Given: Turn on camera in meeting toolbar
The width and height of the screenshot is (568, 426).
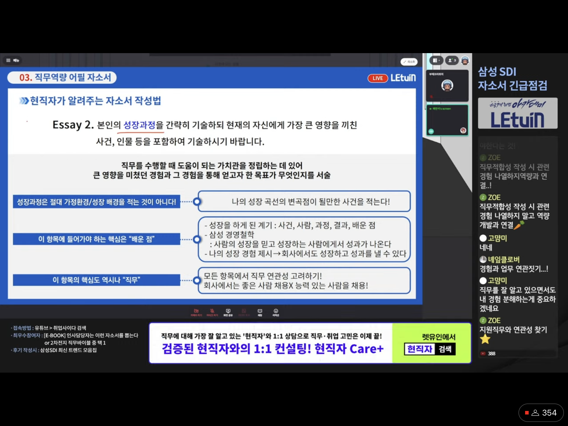Looking at the screenshot, I should (196, 312).
